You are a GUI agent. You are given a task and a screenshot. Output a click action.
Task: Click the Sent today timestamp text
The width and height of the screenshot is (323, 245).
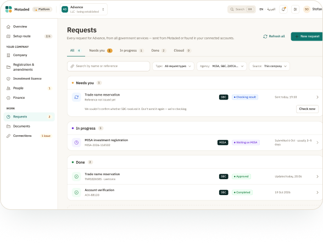[x=286, y=97]
